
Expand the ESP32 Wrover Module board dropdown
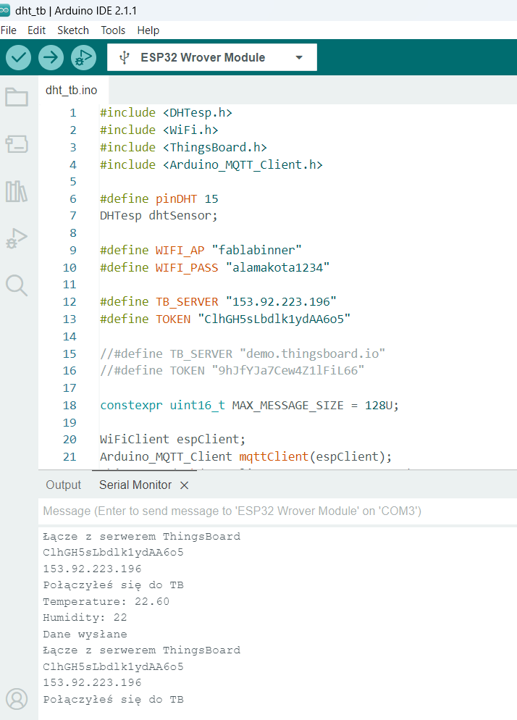211,57
